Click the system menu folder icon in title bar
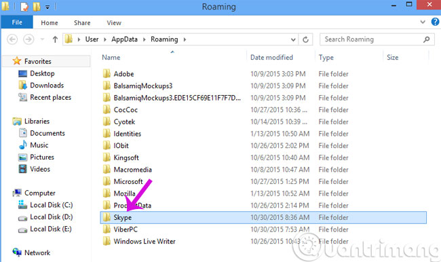The image size is (441, 262). [x=5, y=6]
